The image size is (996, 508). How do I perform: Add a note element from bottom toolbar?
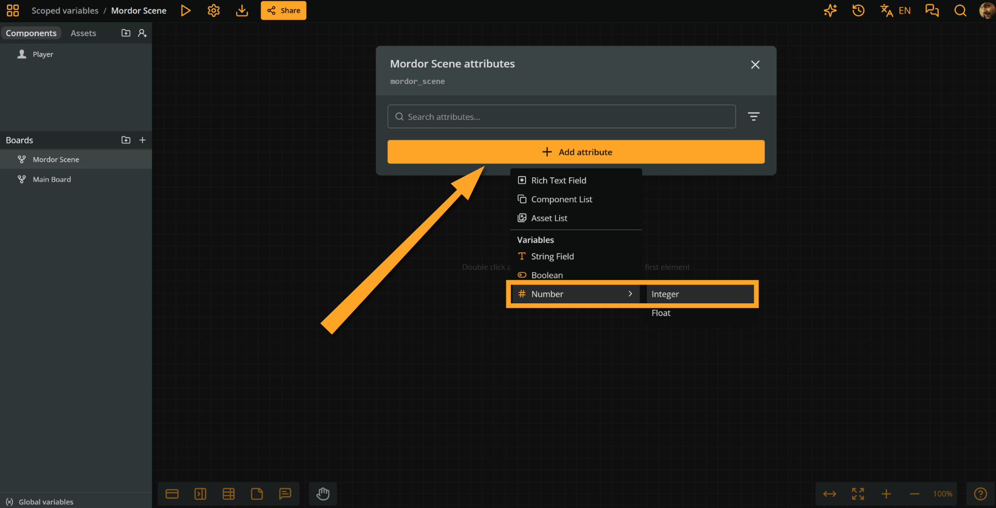pyautogui.click(x=257, y=494)
